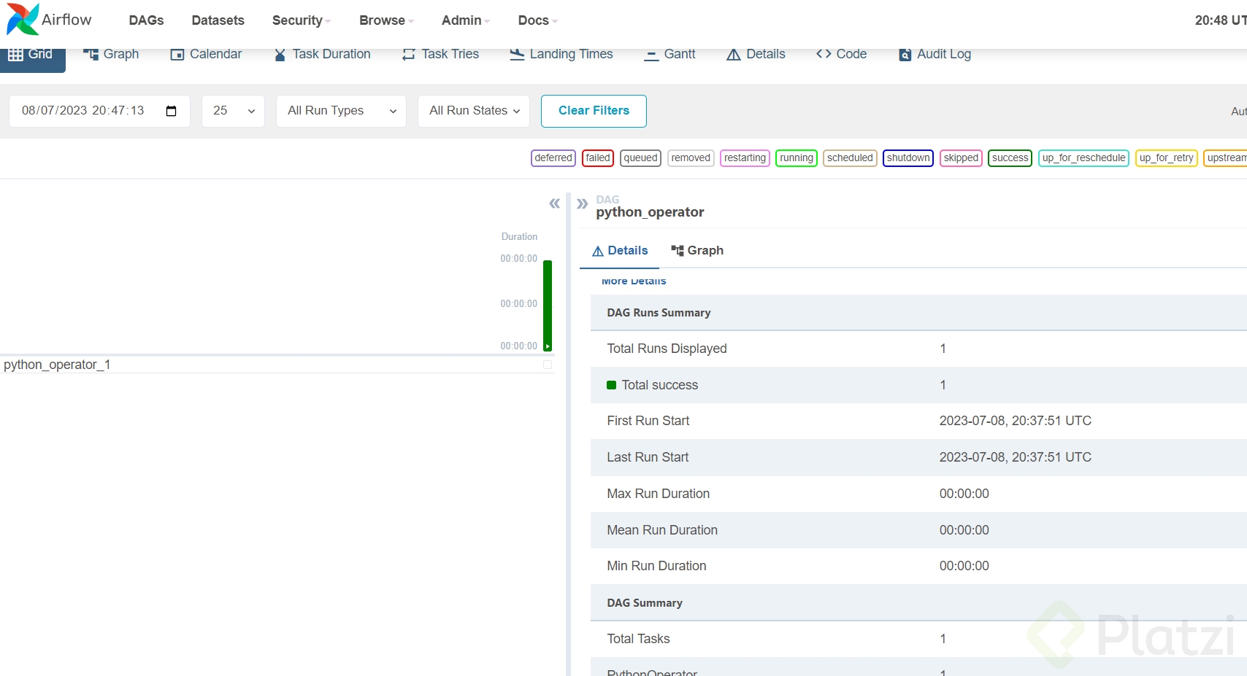1247x676 pixels.
Task: Click the Total Runs Displayed label
Action: 667,349
